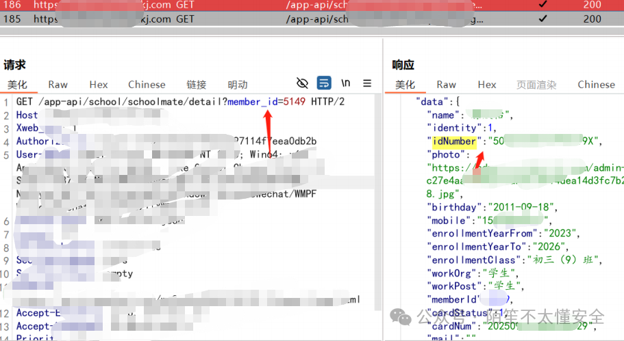Open request 链接 tab
This screenshot has height=341, width=624.
[197, 85]
